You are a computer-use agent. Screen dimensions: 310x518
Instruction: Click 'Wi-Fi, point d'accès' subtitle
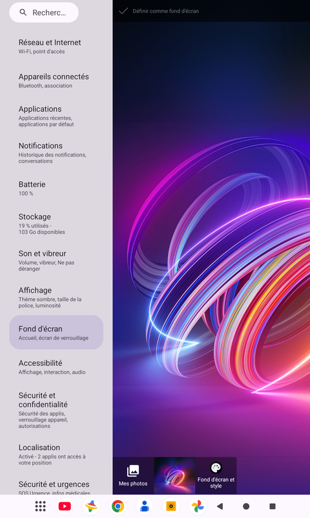pyautogui.click(x=41, y=52)
